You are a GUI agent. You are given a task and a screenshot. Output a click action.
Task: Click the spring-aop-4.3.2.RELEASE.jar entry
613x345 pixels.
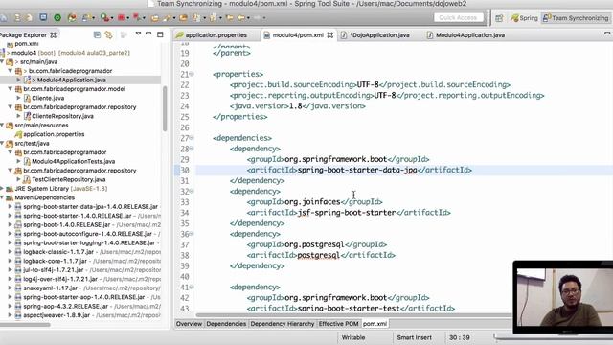[x=65, y=307]
